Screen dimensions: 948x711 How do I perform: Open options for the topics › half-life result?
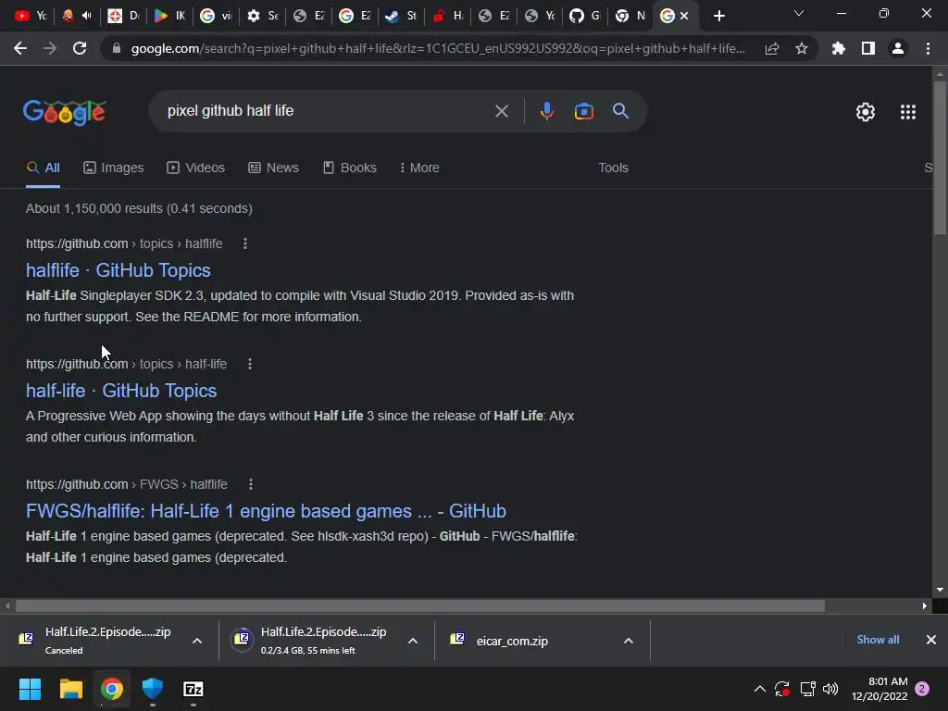coord(250,364)
